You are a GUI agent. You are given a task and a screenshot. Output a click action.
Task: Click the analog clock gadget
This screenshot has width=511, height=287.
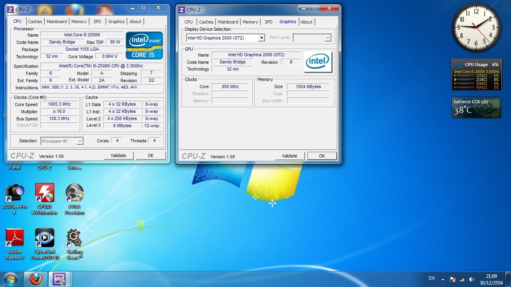[476, 28]
